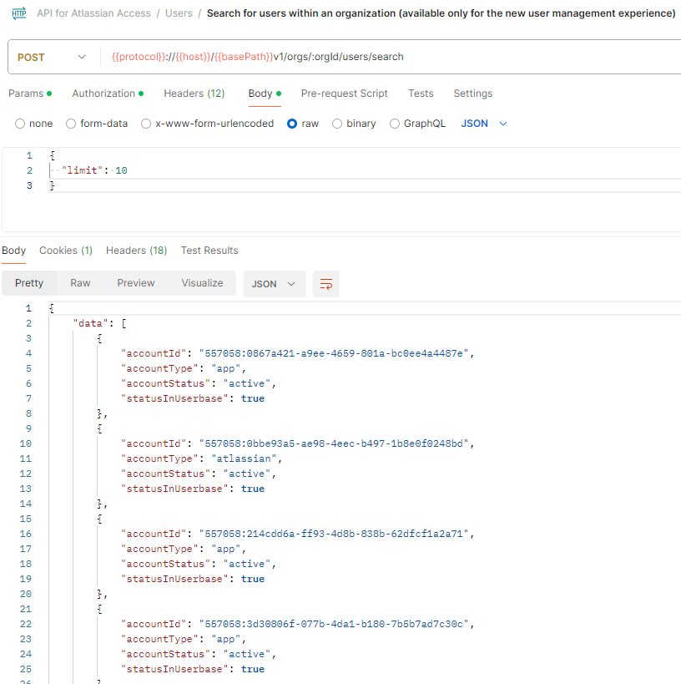Select the none body option
The width and height of the screenshot is (681, 684).
[x=34, y=124]
